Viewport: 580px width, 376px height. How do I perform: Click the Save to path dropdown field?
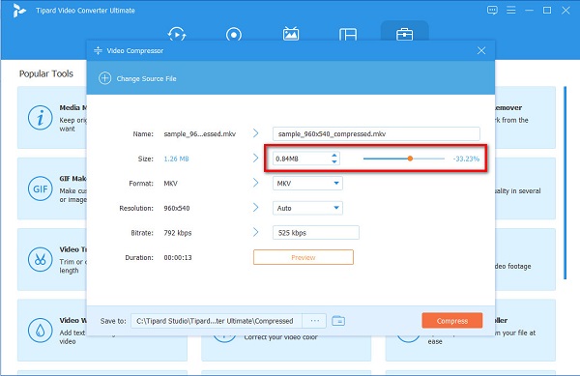[217, 321]
